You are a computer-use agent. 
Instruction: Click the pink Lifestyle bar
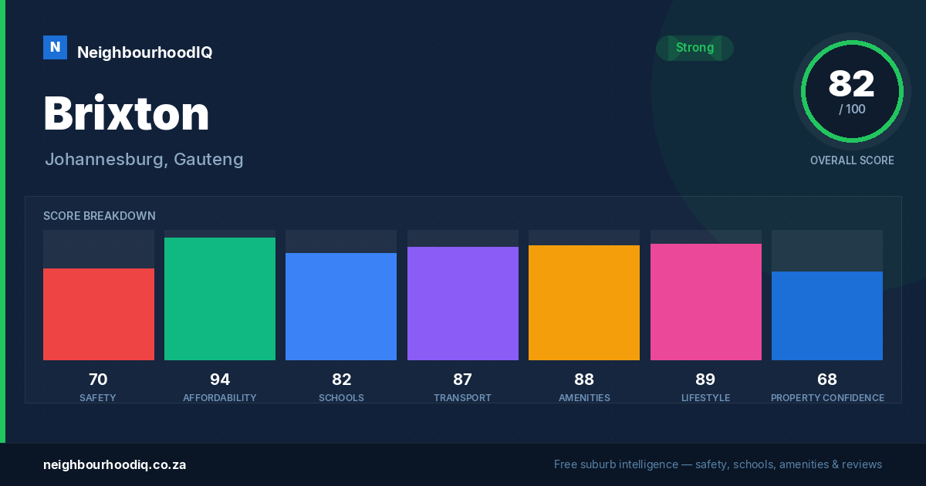click(x=706, y=302)
